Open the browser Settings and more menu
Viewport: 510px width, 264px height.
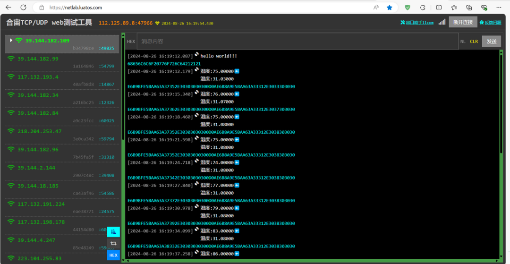[499, 7]
